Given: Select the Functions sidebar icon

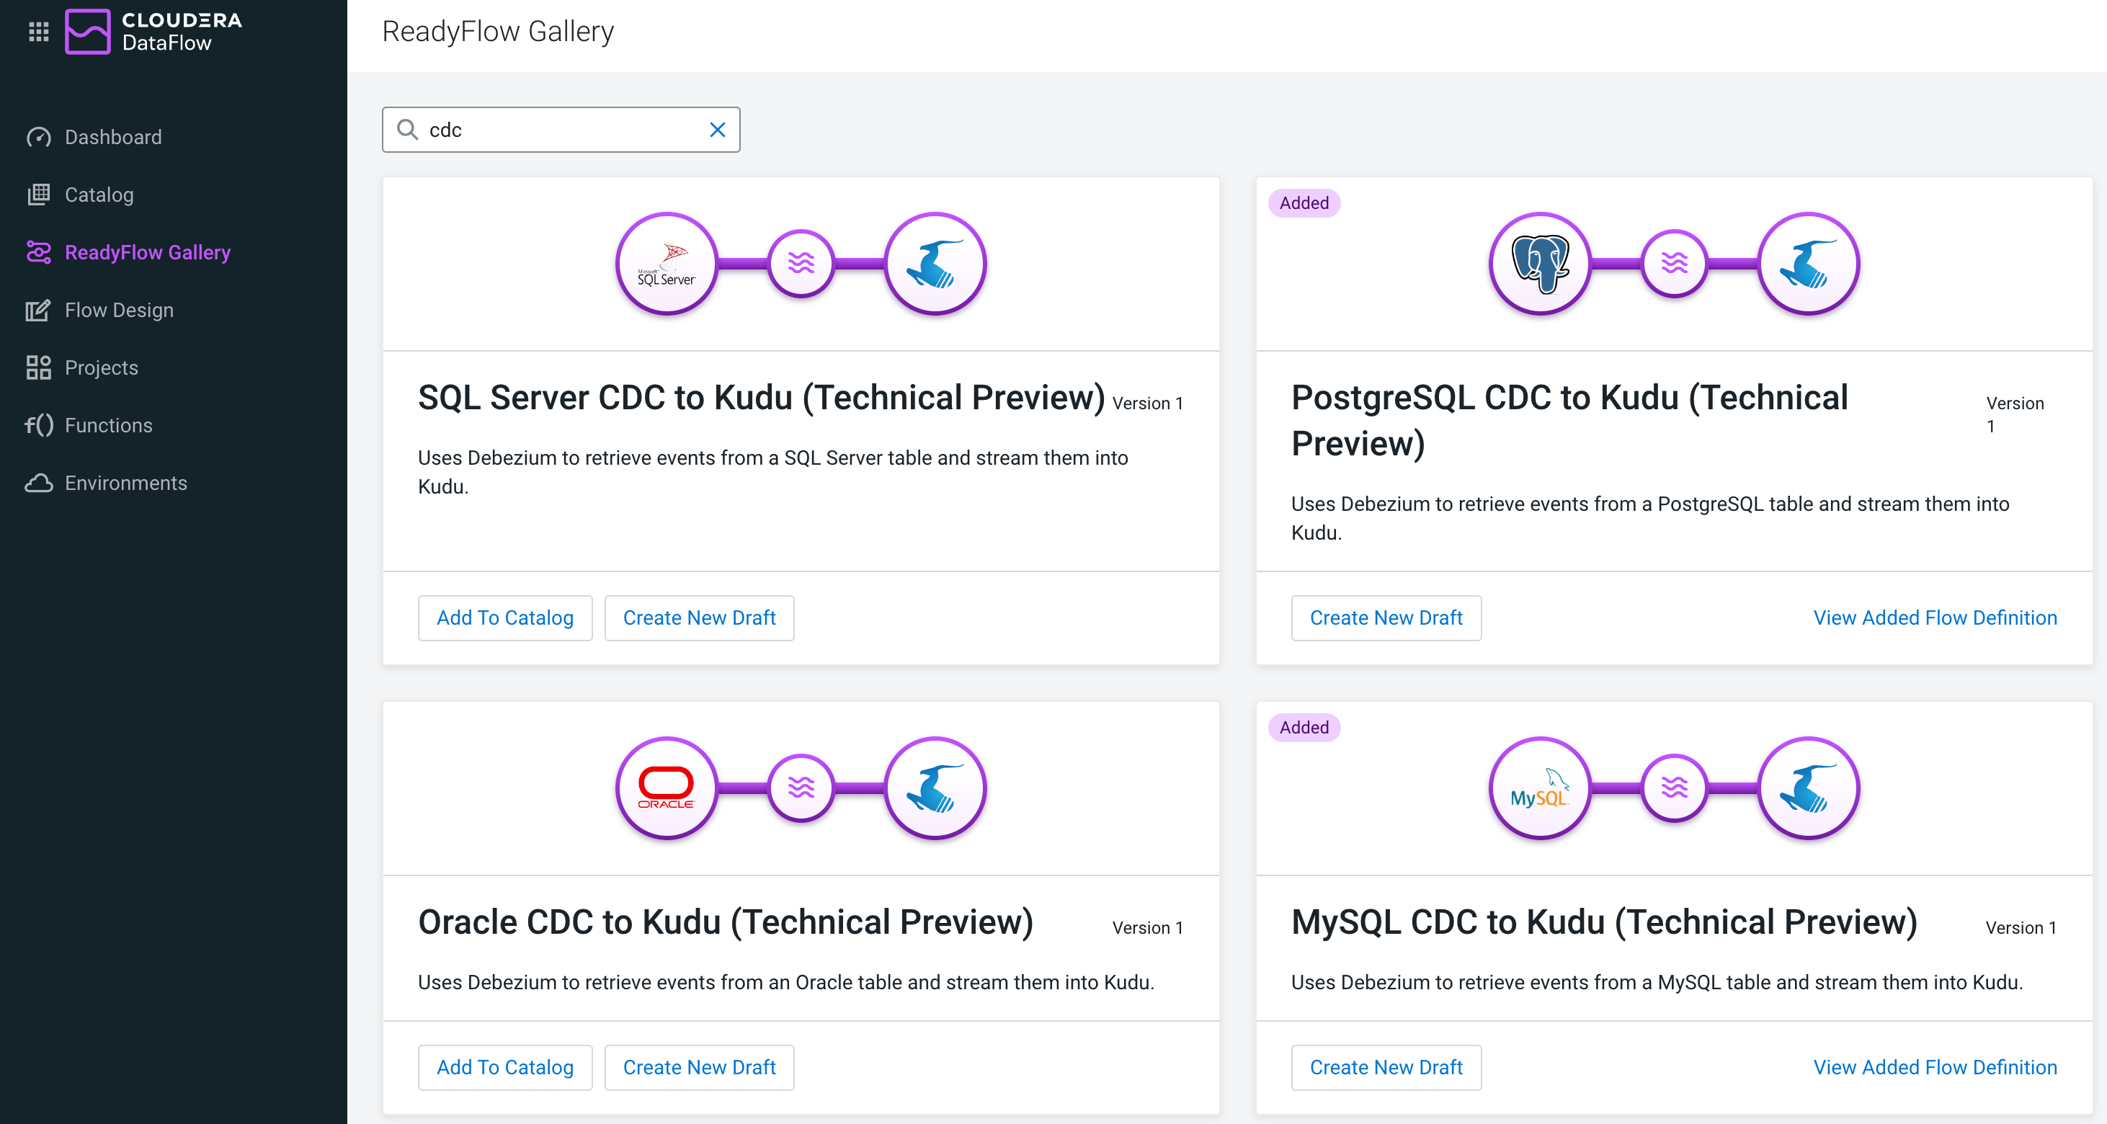Looking at the screenshot, I should click(x=38, y=424).
